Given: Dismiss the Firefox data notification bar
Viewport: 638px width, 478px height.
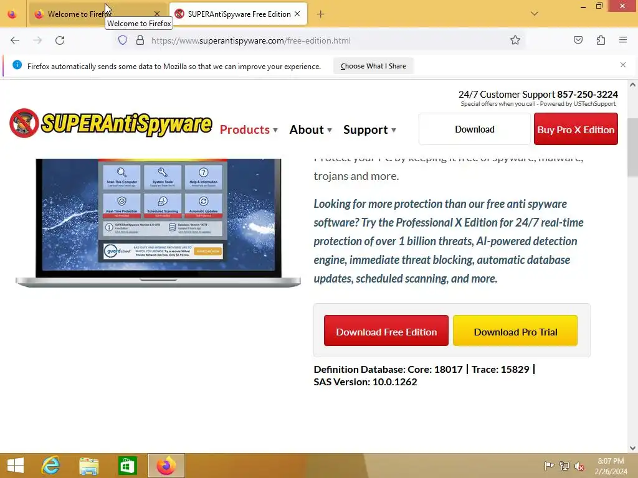Looking at the screenshot, I should click(x=623, y=65).
